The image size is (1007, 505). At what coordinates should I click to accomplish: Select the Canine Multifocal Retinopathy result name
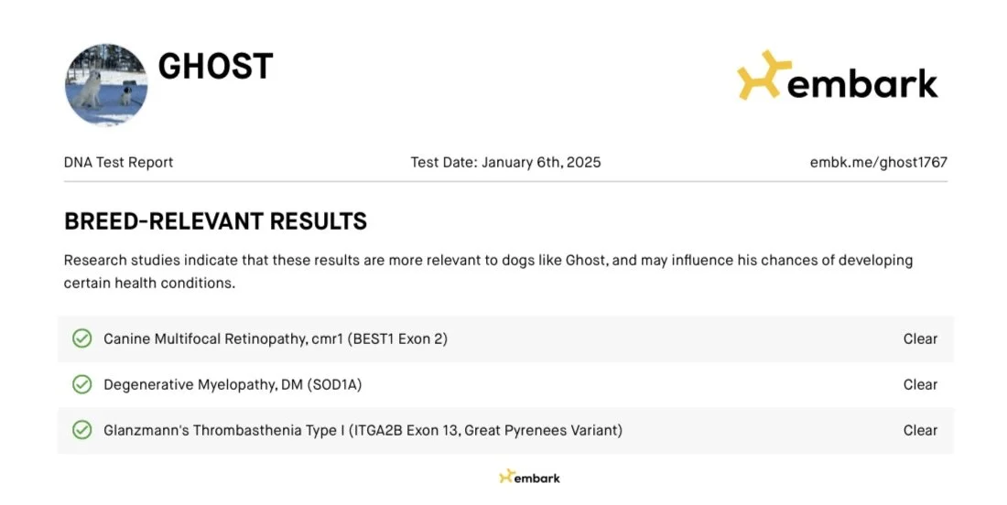[275, 338]
